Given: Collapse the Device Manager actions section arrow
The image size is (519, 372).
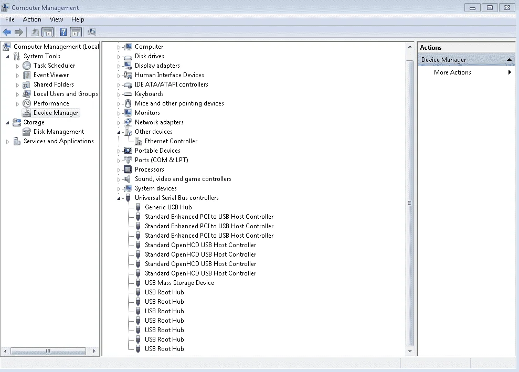Looking at the screenshot, I should 509,60.
